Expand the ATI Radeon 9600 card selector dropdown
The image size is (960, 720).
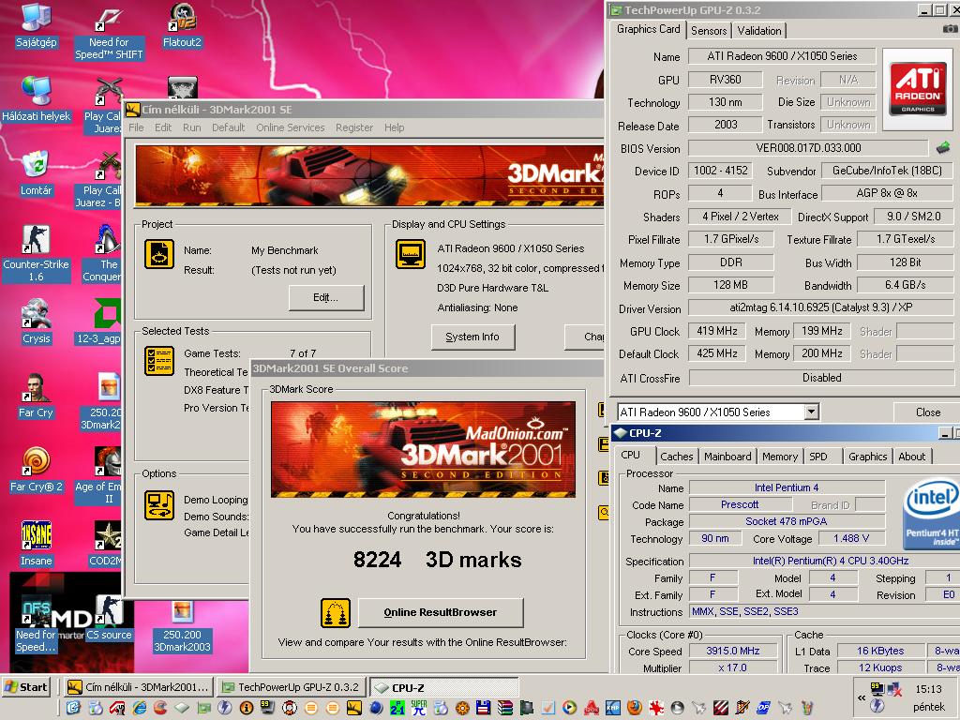coord(811,412)
